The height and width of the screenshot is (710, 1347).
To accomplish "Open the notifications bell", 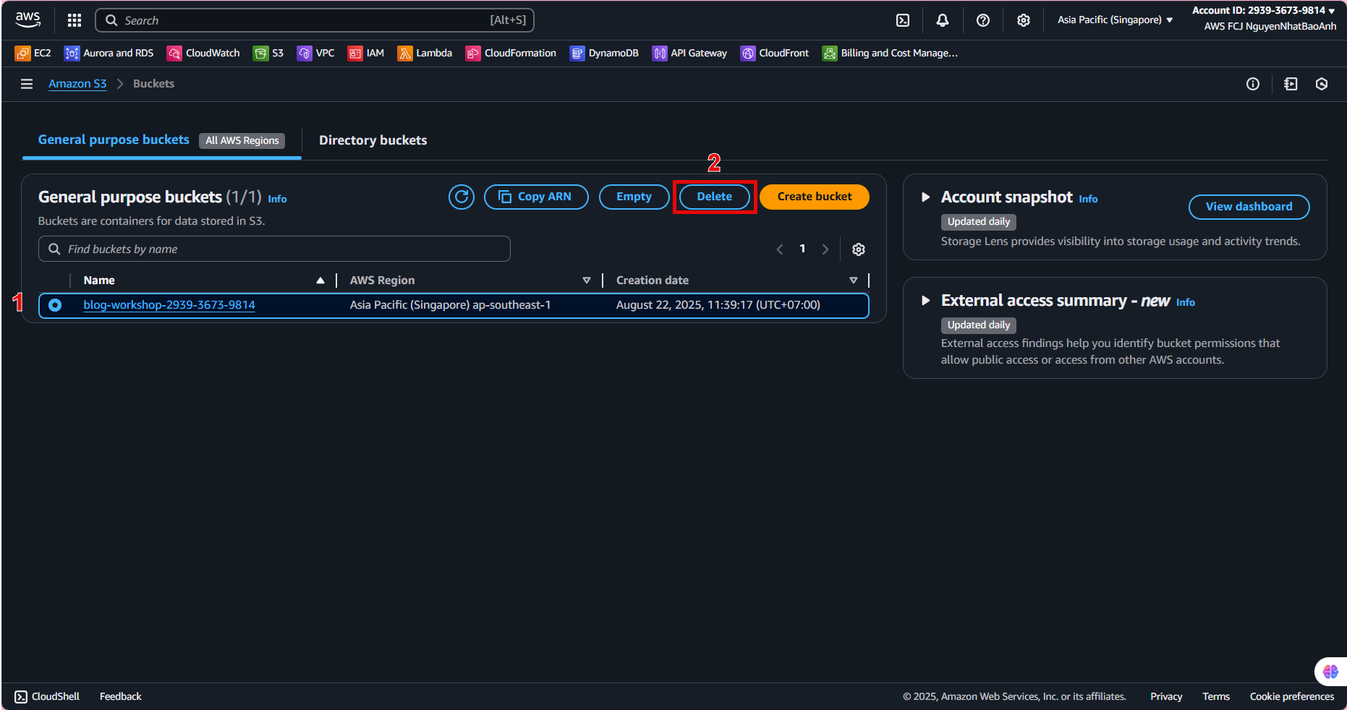I will 942,20.
